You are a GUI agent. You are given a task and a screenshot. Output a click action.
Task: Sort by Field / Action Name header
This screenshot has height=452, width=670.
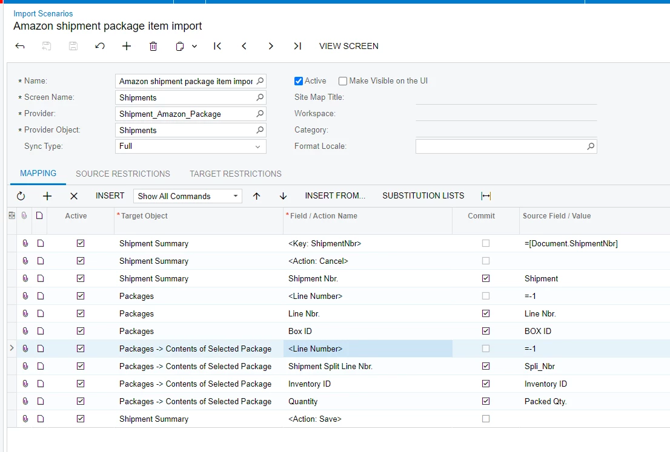click(x=323, y=216)
